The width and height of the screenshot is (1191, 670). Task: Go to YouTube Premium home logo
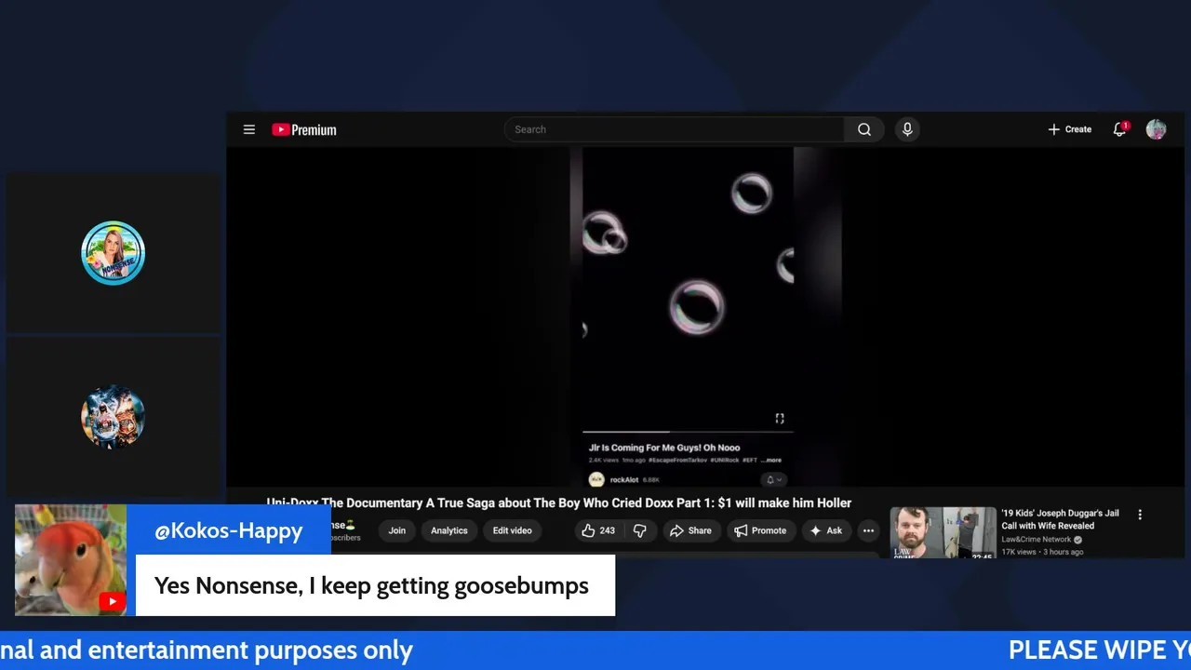tap(304, 130)
